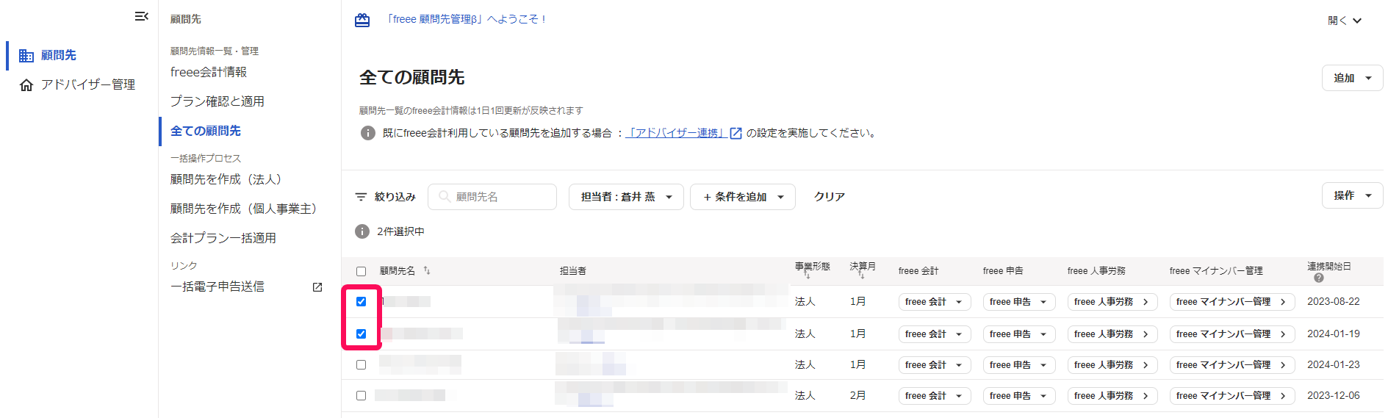Open the 追加 dropdown button

click(1352, 78)
